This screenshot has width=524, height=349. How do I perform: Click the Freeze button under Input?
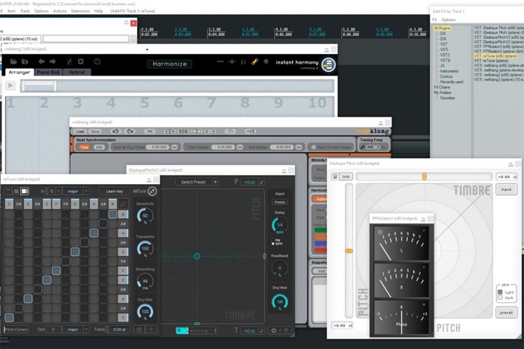click(280, 202)
